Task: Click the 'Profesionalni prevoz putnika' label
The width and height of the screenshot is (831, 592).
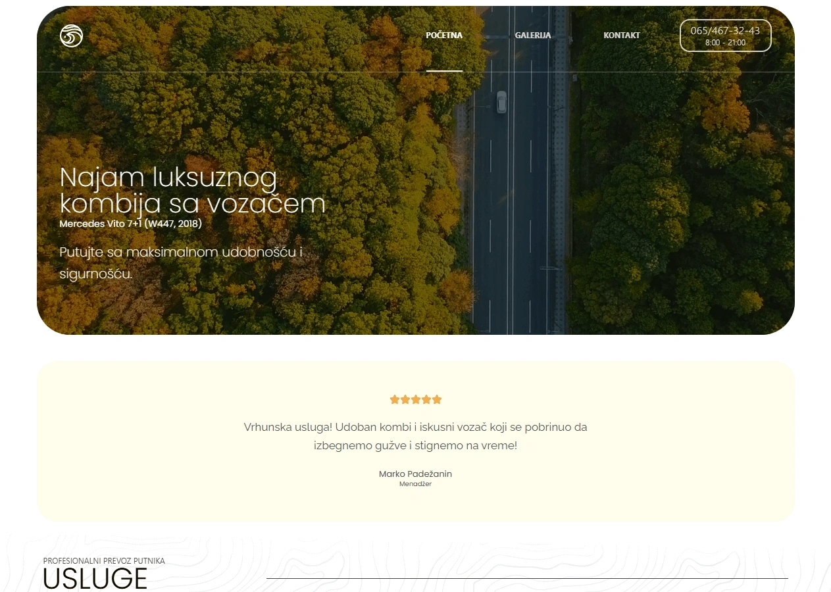Action: coord(104,561)
